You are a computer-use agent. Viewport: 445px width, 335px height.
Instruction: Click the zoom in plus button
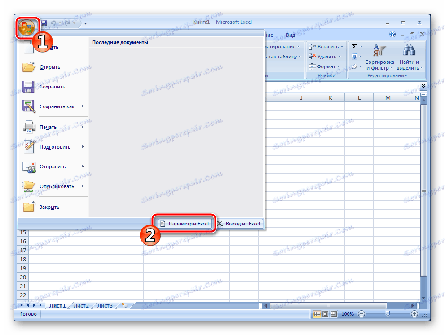(414, 314)
